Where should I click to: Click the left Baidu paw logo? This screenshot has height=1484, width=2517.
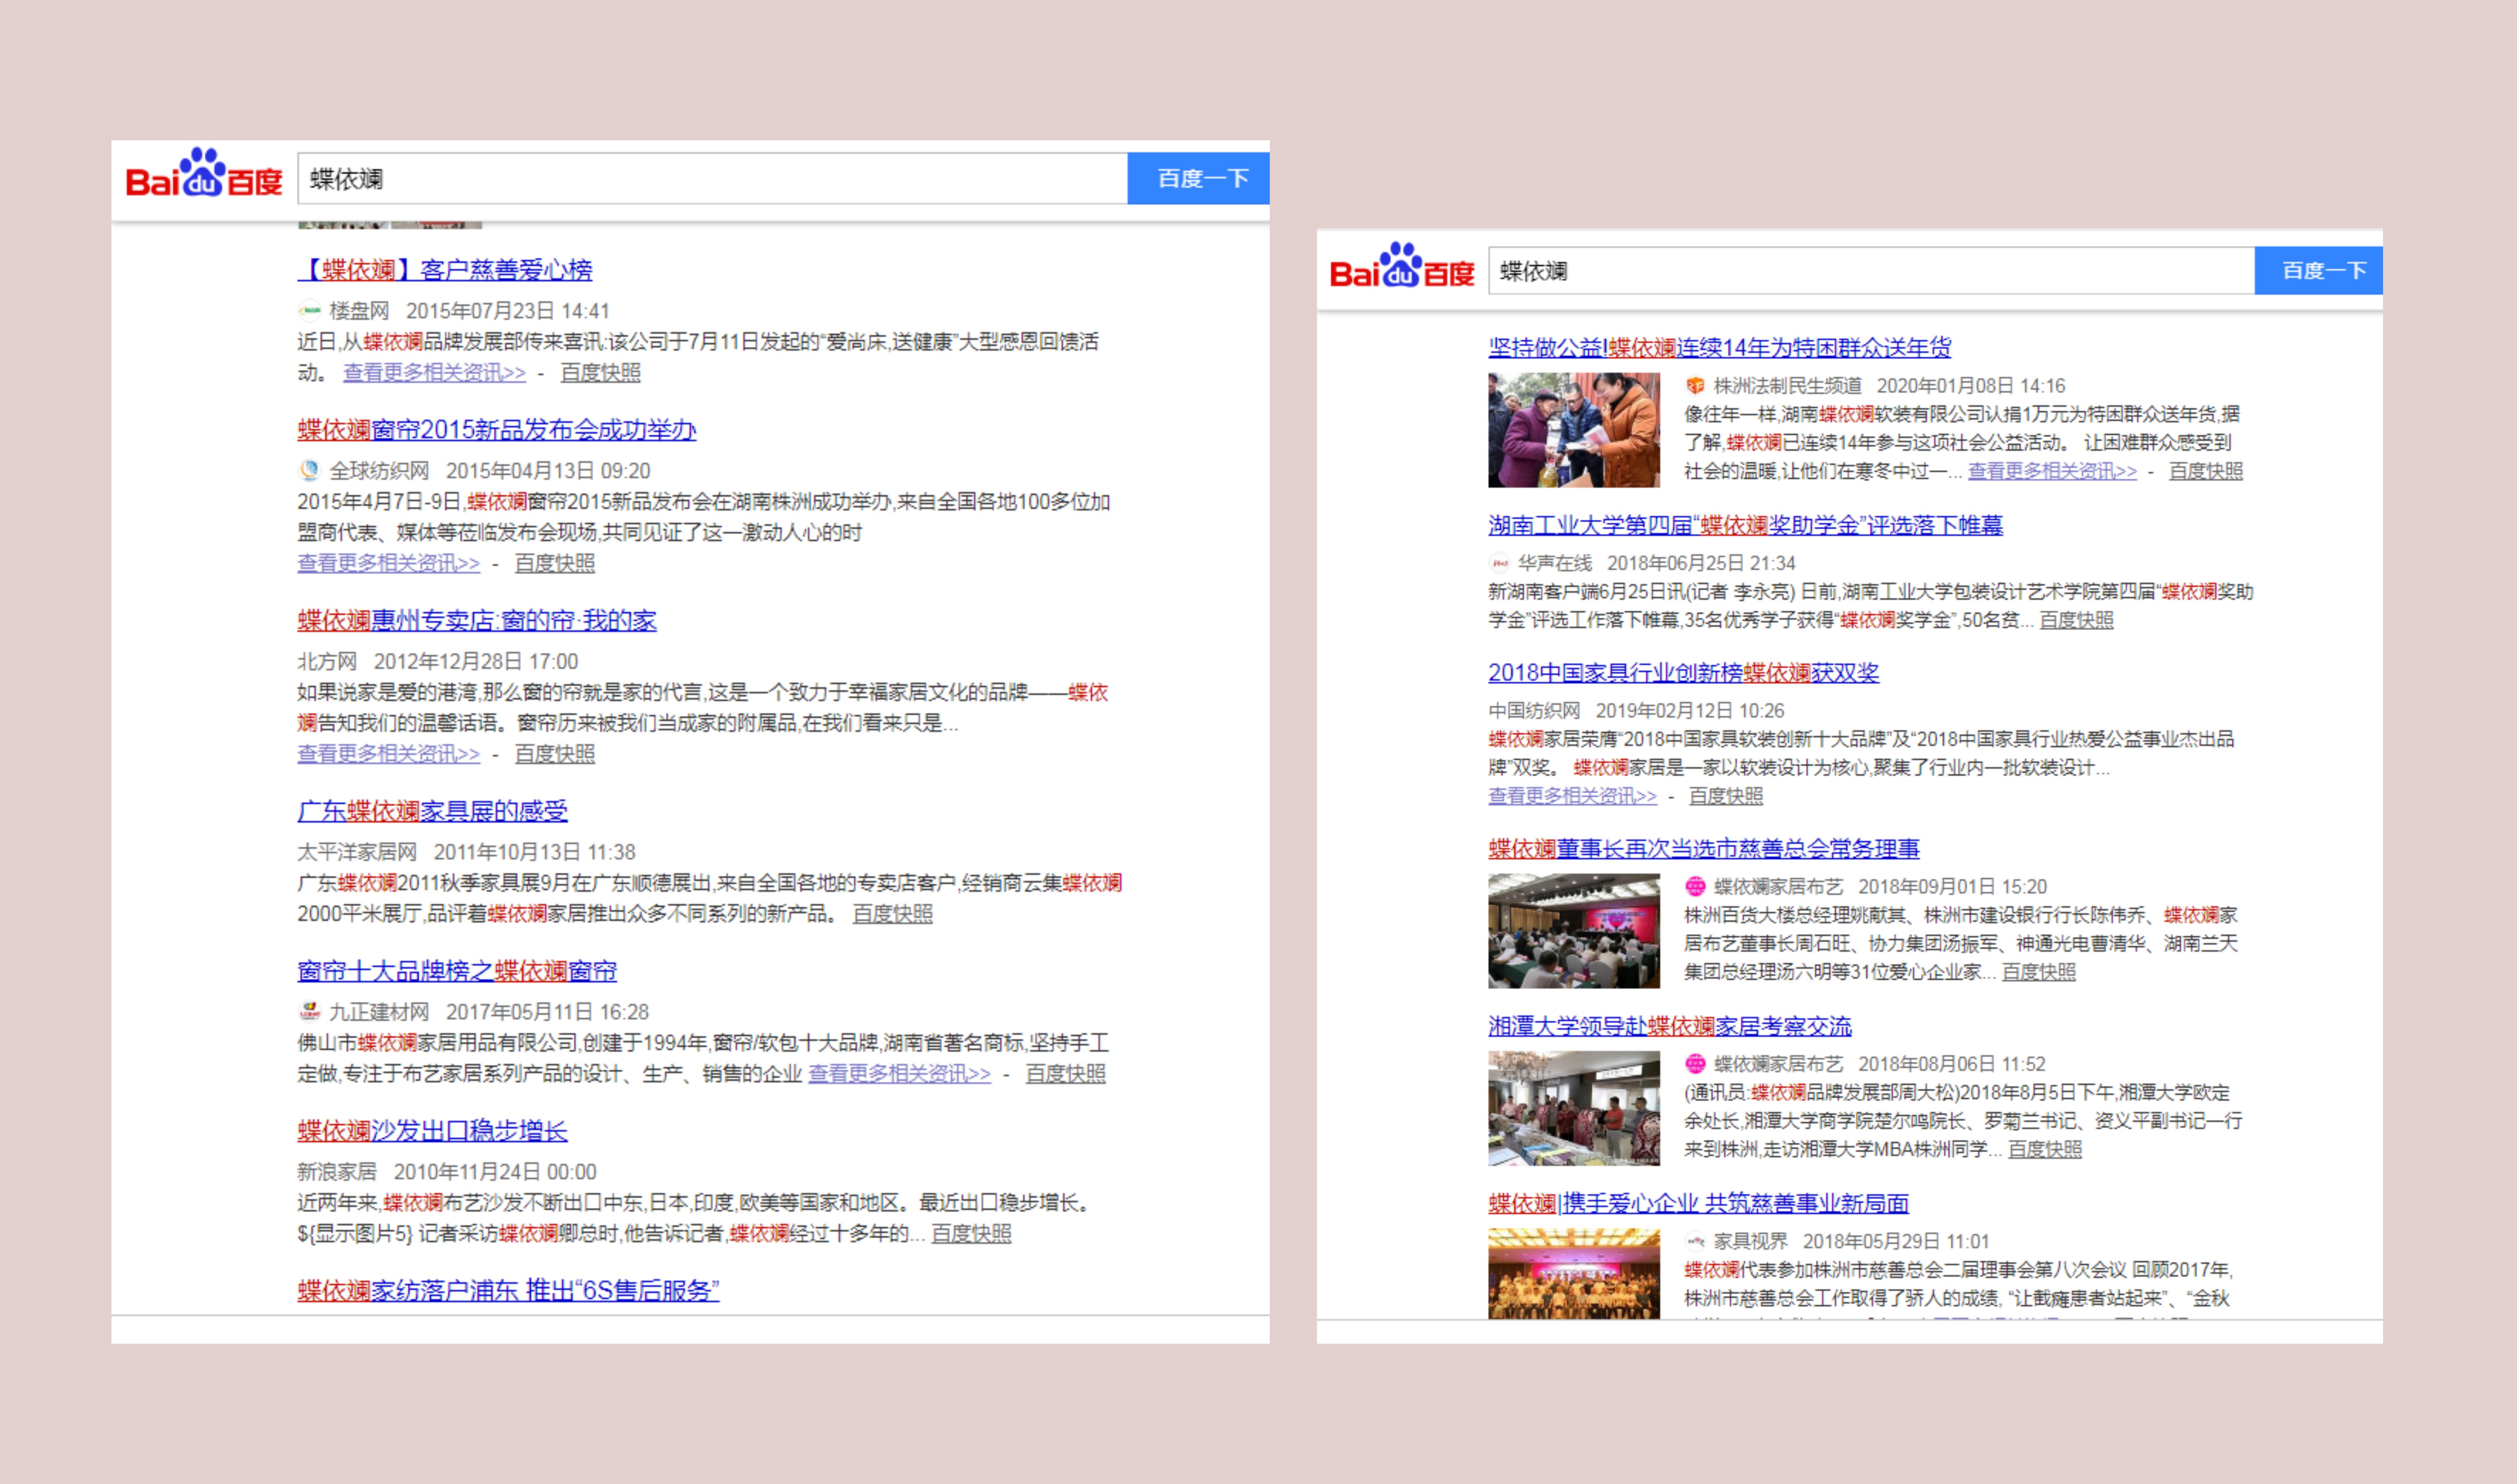203,175
